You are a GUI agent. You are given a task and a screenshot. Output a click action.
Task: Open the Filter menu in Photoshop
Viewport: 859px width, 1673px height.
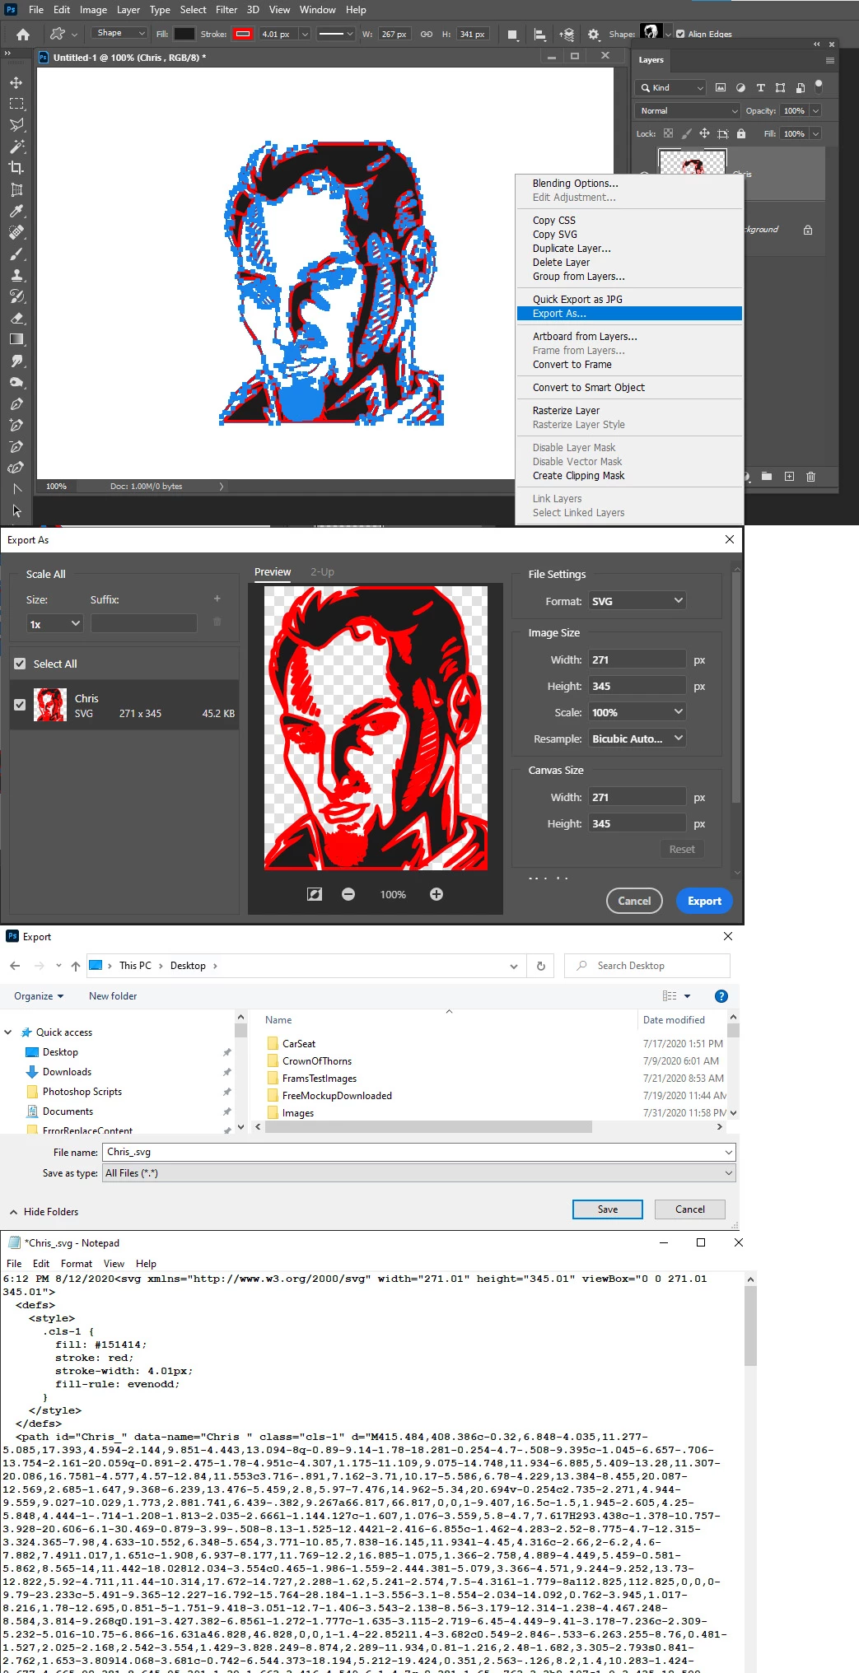point(226,10)
